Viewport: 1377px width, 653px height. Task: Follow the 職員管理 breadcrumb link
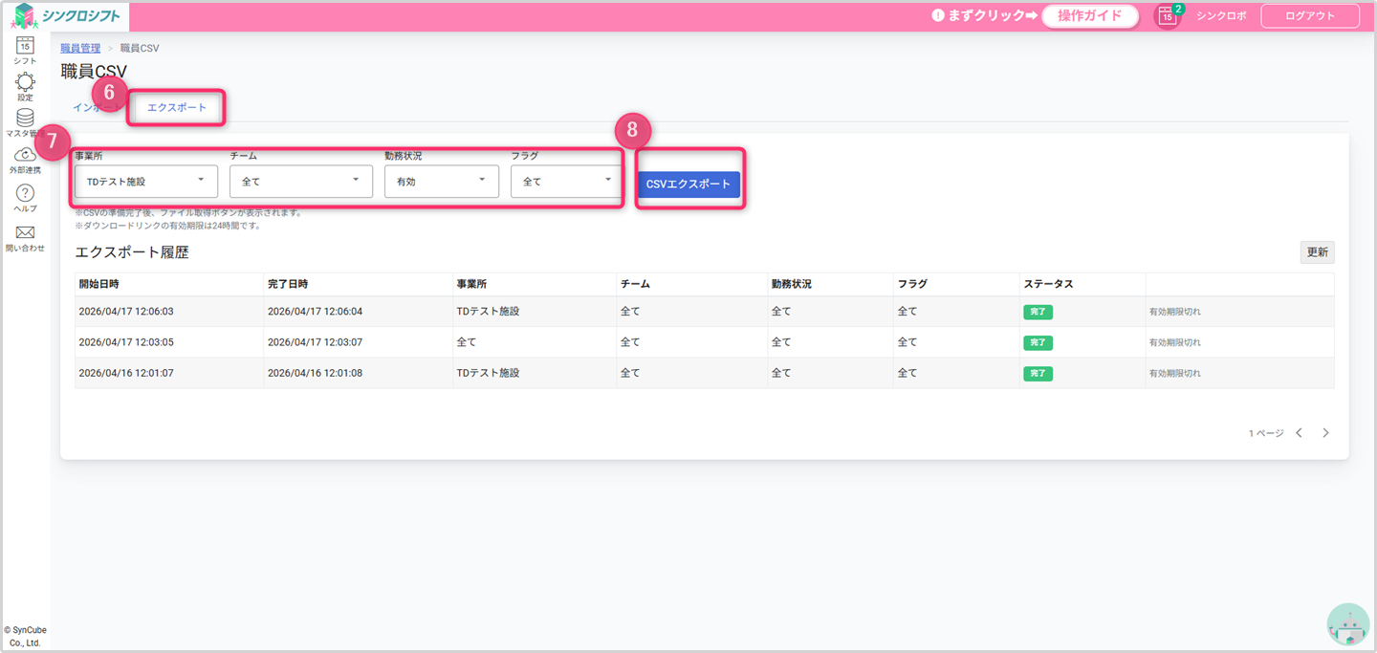tap(80, 48)
